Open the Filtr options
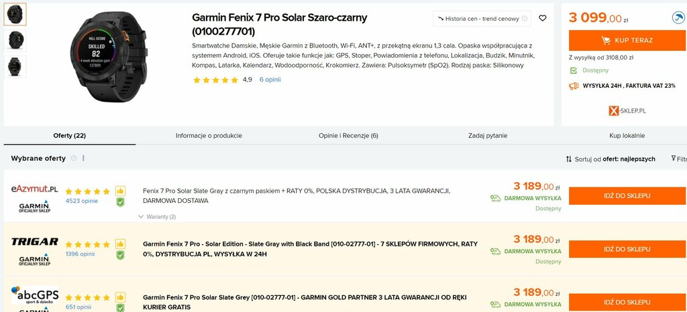Image resolution: width=687 pixels, height=312 pixels. coord(679,159)
